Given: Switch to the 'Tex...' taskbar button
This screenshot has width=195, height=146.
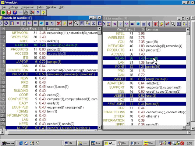Looking at the screenshot, I should pos(96,143).
